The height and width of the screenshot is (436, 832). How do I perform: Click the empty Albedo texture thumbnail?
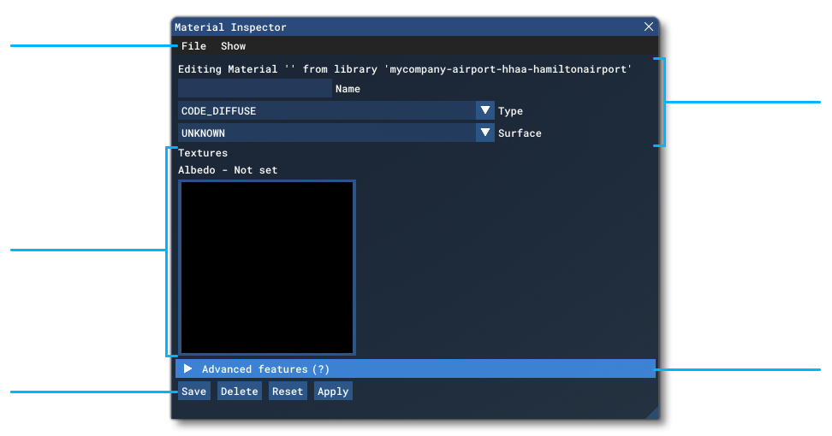click(267, 268)
